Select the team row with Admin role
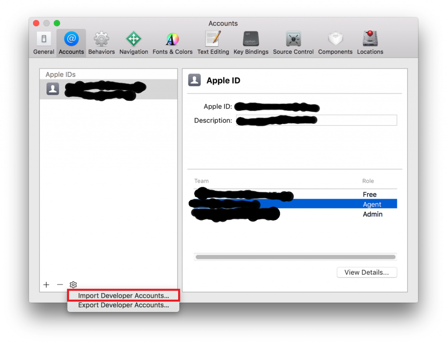Screen dimensions: 447x345 295,214
